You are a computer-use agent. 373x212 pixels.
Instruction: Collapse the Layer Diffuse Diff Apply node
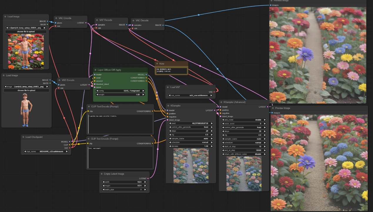(x=96, y=70)
